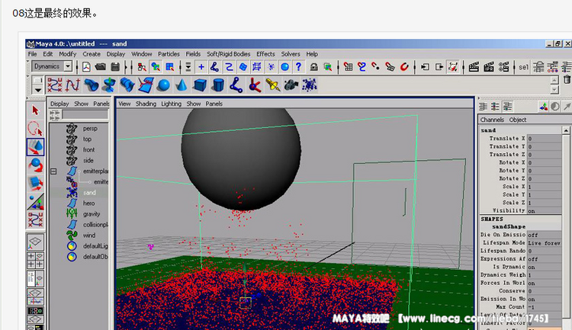The height and width of the screenshot is (330, 572).
Task: Switch to single perspective view layout
Action: click(35, 242)
